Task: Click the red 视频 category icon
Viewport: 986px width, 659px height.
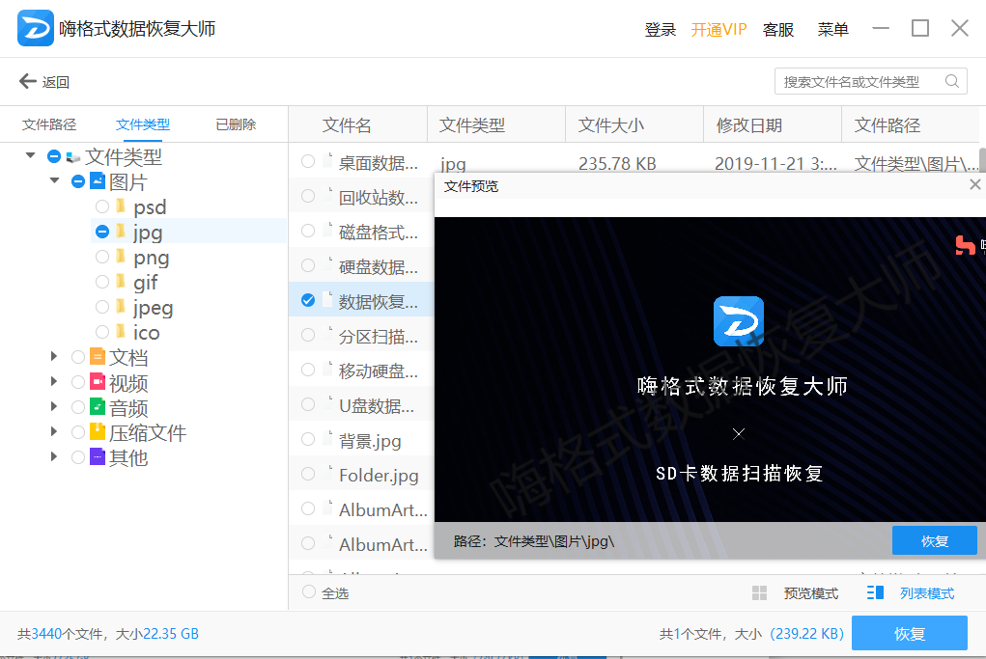Action: 98,382
